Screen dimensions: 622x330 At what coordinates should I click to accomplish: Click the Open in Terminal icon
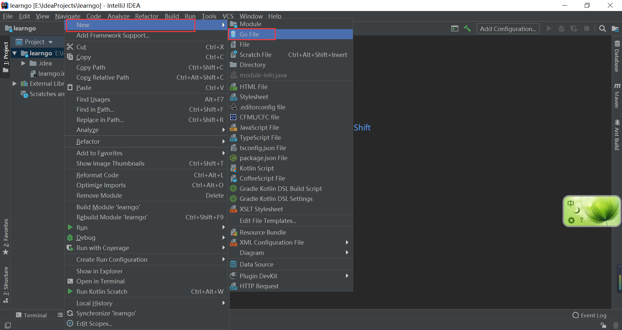click(x=70, y=281)
